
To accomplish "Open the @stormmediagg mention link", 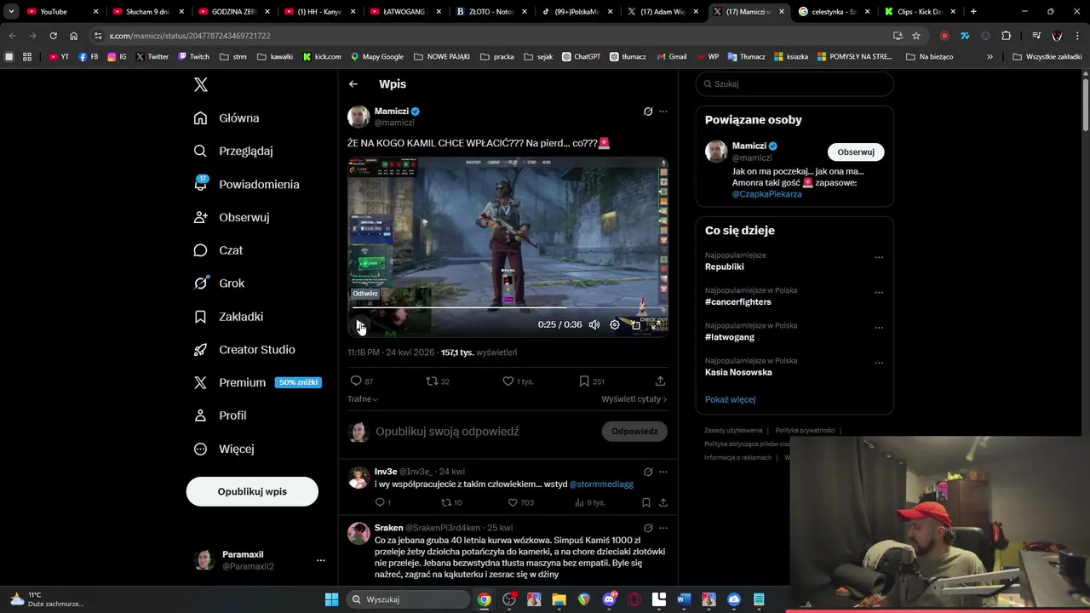I will (x=601, y=484).
